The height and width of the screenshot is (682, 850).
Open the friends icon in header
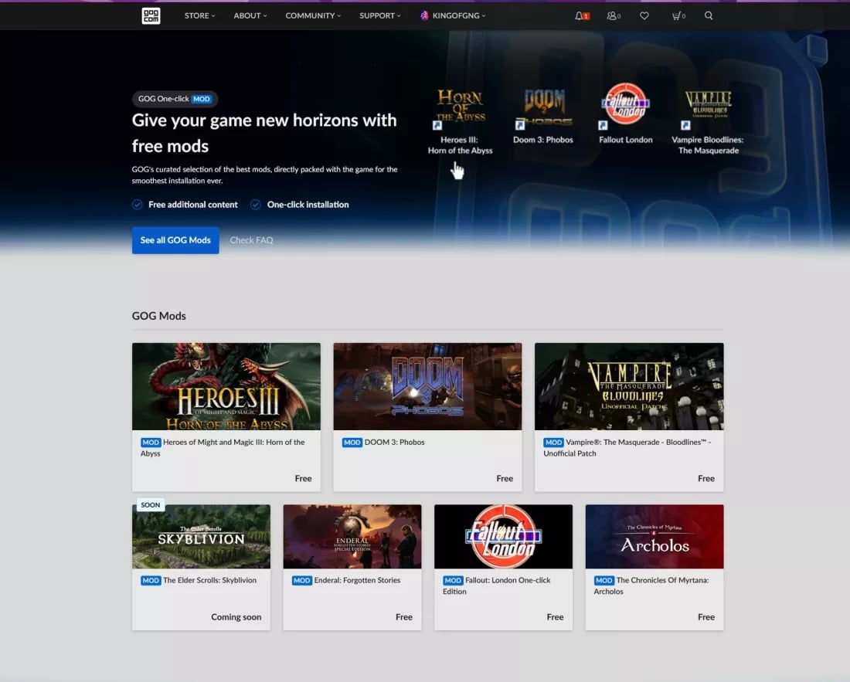(x=611, y=15)
